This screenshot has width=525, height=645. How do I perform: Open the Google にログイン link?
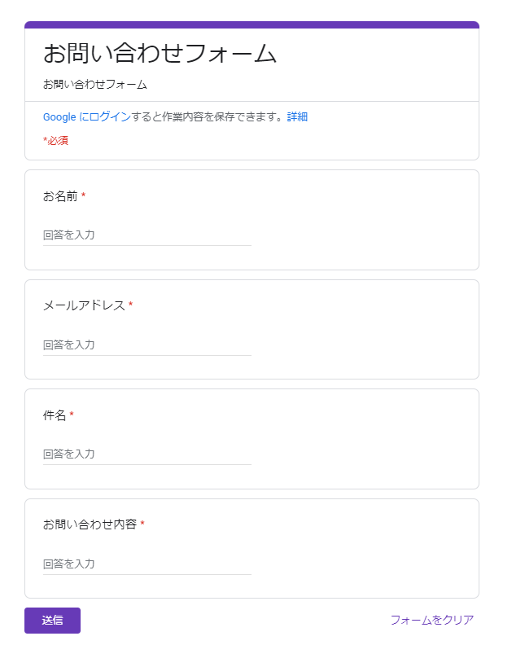click(87, 116)
